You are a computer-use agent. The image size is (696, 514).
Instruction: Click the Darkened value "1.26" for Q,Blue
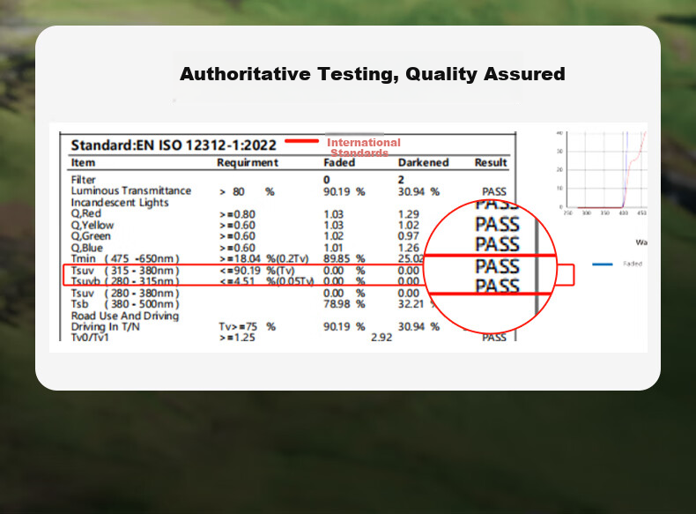(409, 248)
